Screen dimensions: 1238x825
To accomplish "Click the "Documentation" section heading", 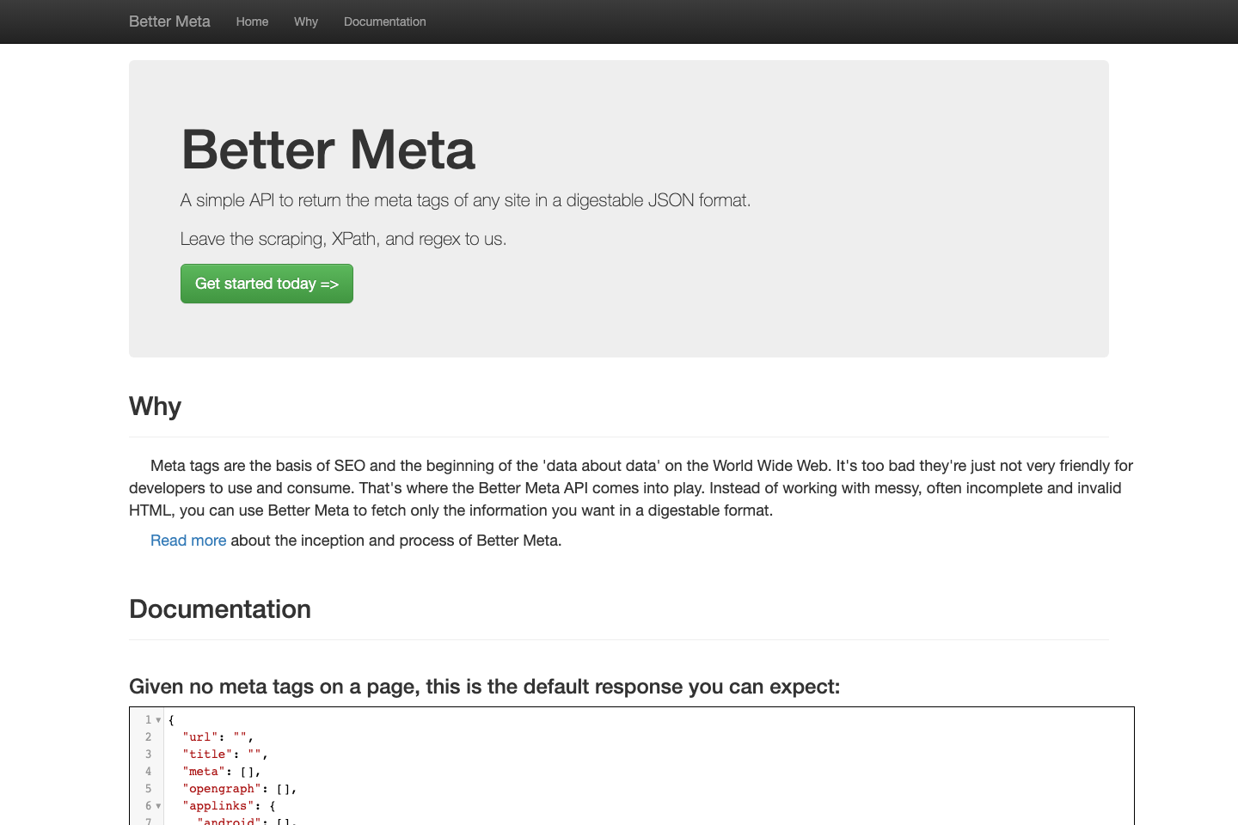I will 220,609.
